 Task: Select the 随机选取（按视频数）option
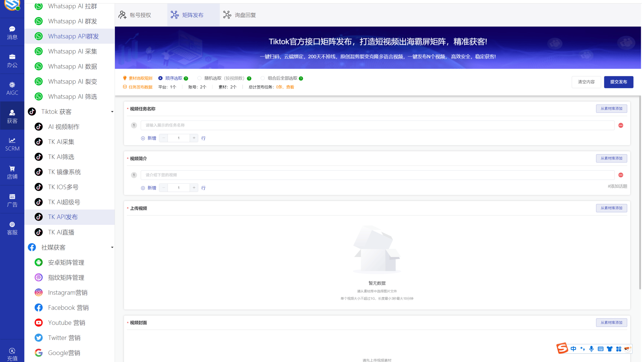click(x=199, y=78)
